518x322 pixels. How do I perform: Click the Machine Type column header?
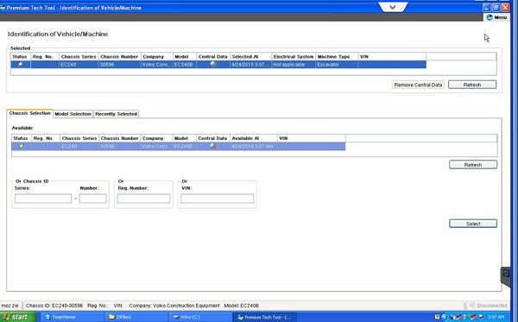tap(337, 57)
